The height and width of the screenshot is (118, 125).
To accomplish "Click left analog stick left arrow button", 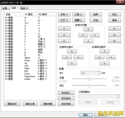I will coord(67,57).
